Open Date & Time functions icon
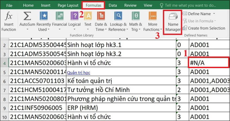Viewport: 230px width, 121px height. 101,16
